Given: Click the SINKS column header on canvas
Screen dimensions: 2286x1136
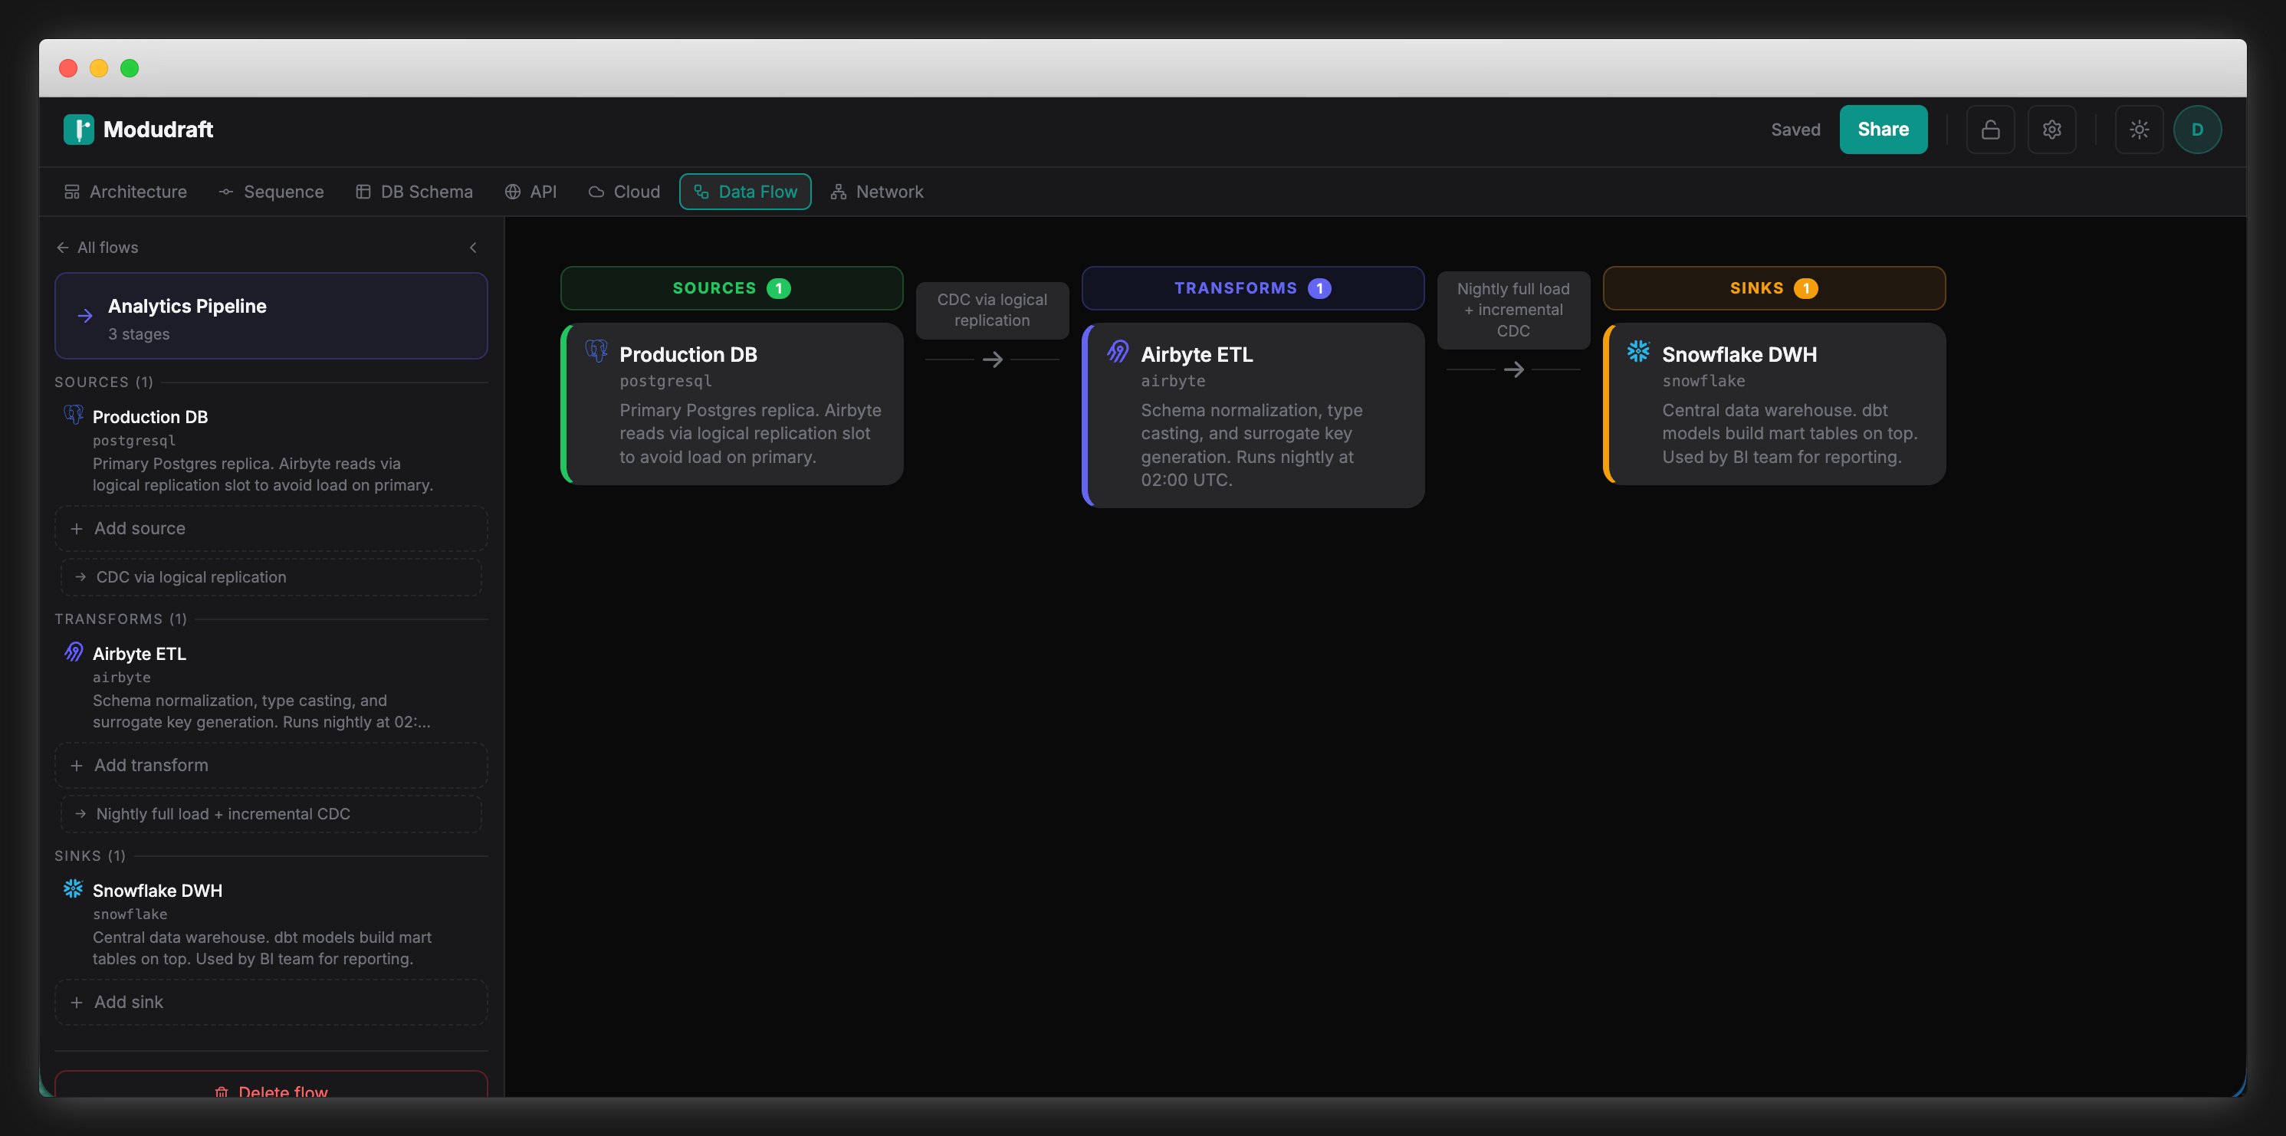Looking at the screenshot, I should click(x=1774, y=288).
